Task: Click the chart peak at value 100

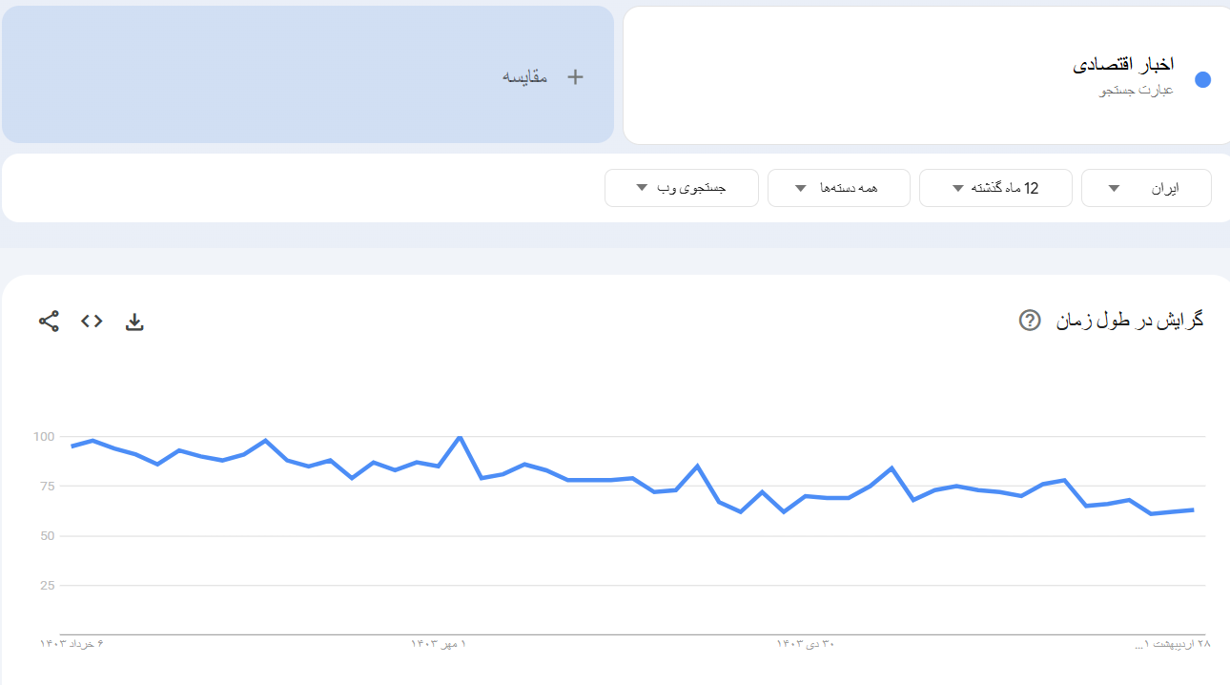Action: point(460,437)
